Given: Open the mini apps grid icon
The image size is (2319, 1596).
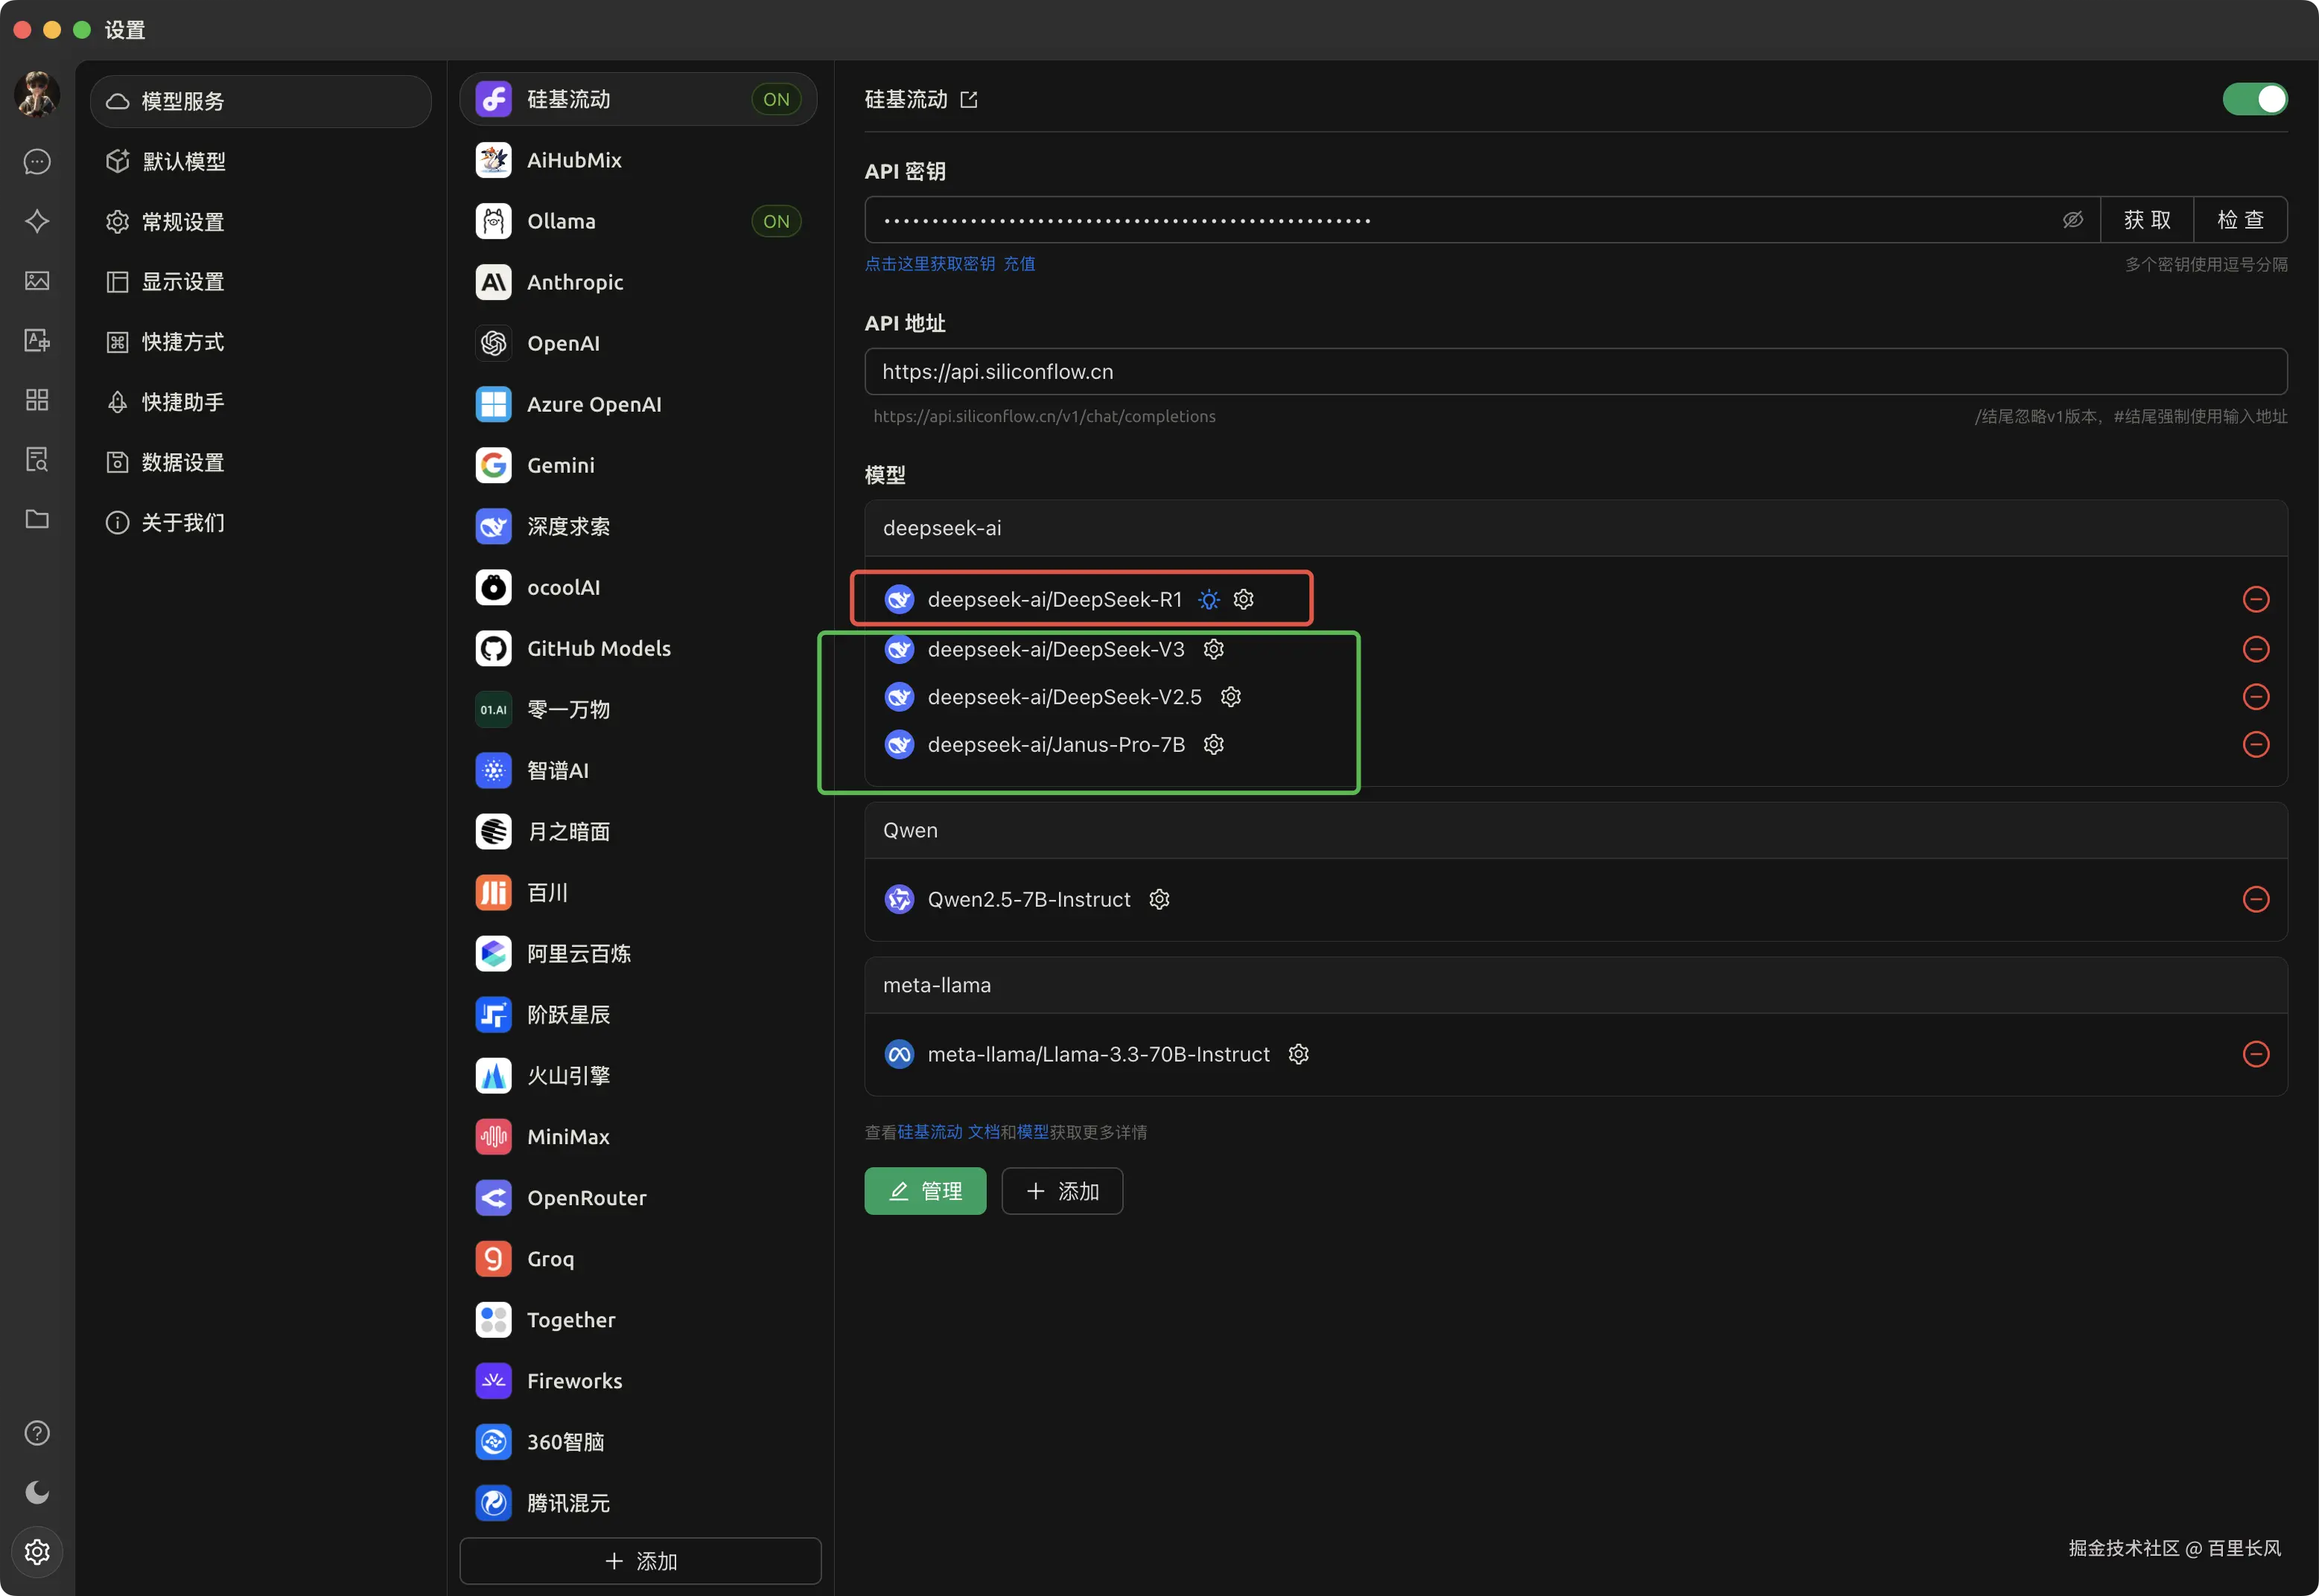Looking at the screenshot, I should pos(37,400).
